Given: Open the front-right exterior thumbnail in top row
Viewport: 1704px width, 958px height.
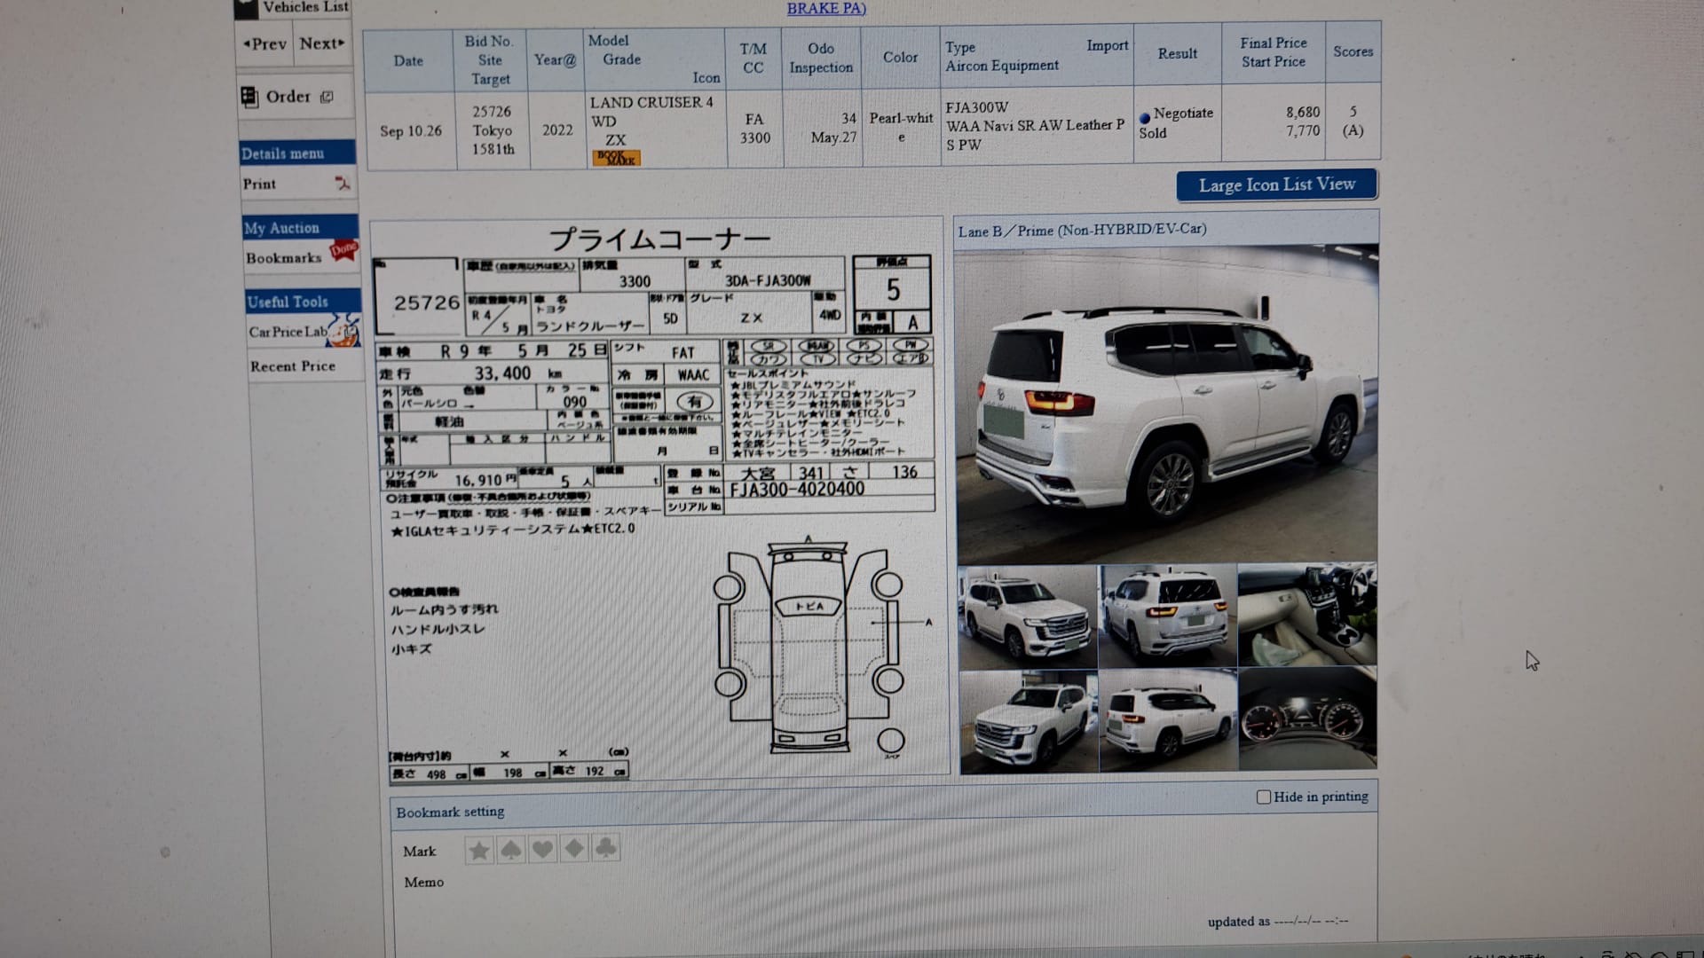Looking at the screenshot, I should point(1028,616).
